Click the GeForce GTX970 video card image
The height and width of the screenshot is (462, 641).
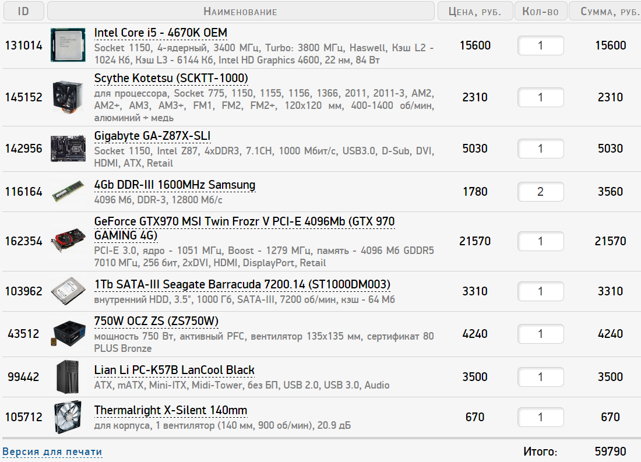68,241
